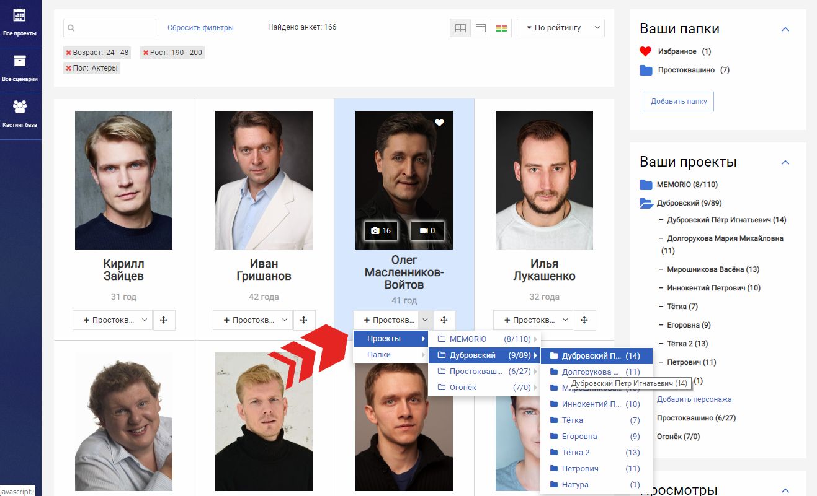This screenshot has width=817, height=496.
Task: Switch to grid view layout icon
Action: click(460, 28)
